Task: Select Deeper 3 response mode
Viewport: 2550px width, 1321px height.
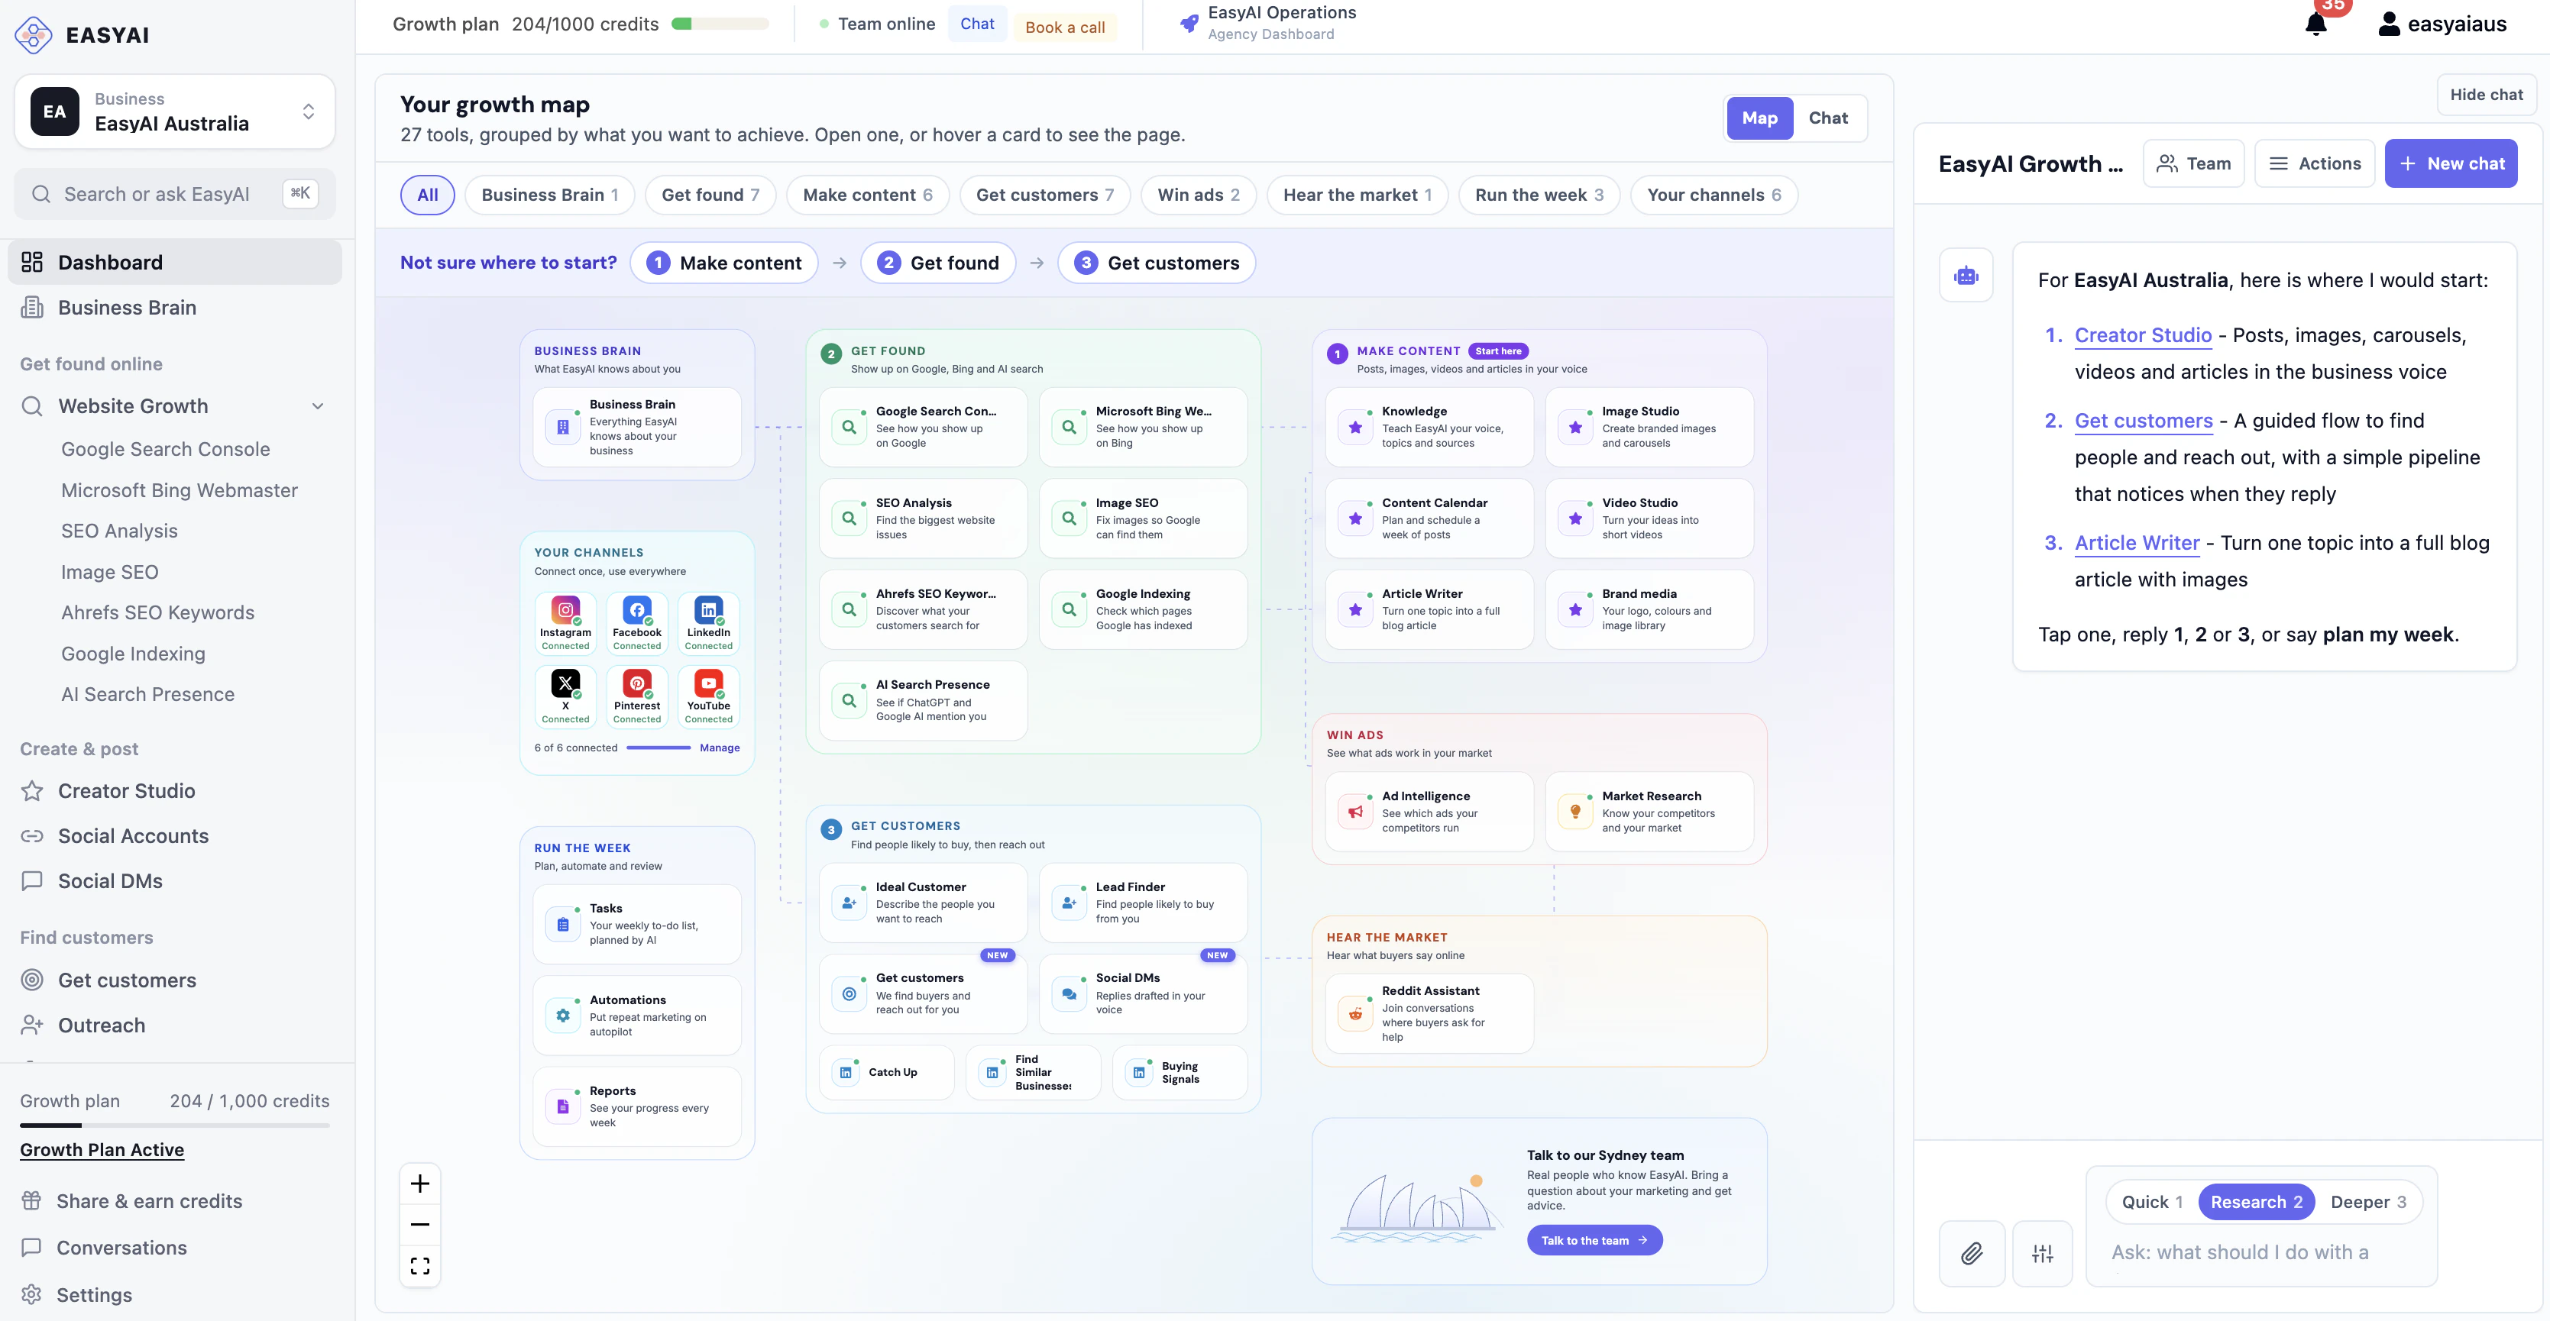Action: click(2368, 1201)
